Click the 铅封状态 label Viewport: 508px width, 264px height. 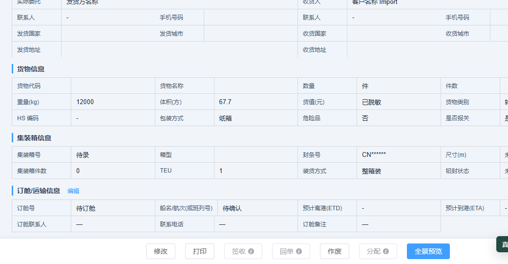[x=458, y=171]
